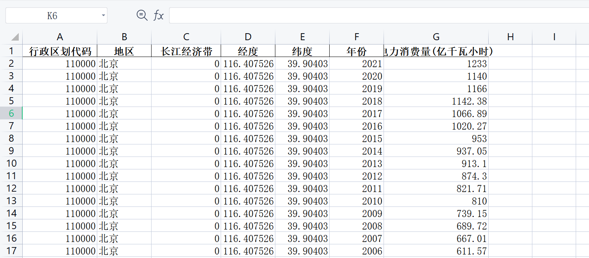Screen dimensions: 589x258
Task: Select column F header
Action: pyautogui.click(x=357, y=37)
